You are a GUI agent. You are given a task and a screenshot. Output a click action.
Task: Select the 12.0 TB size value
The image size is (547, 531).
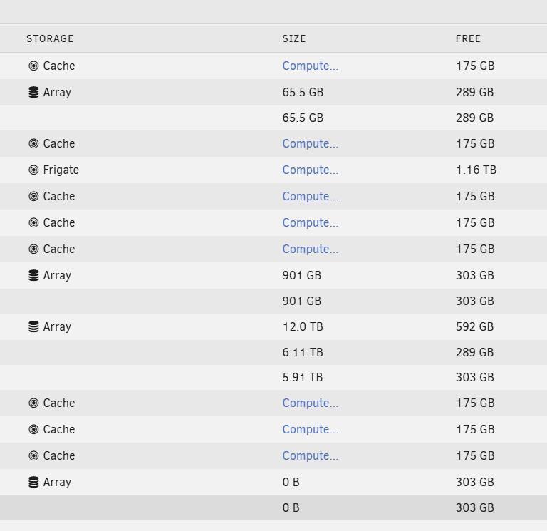point(303,326)
